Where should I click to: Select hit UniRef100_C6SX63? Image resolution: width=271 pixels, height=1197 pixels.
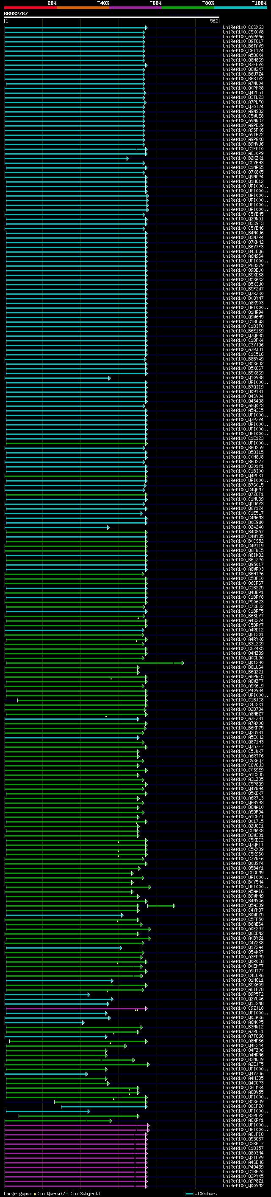(243, 28)
